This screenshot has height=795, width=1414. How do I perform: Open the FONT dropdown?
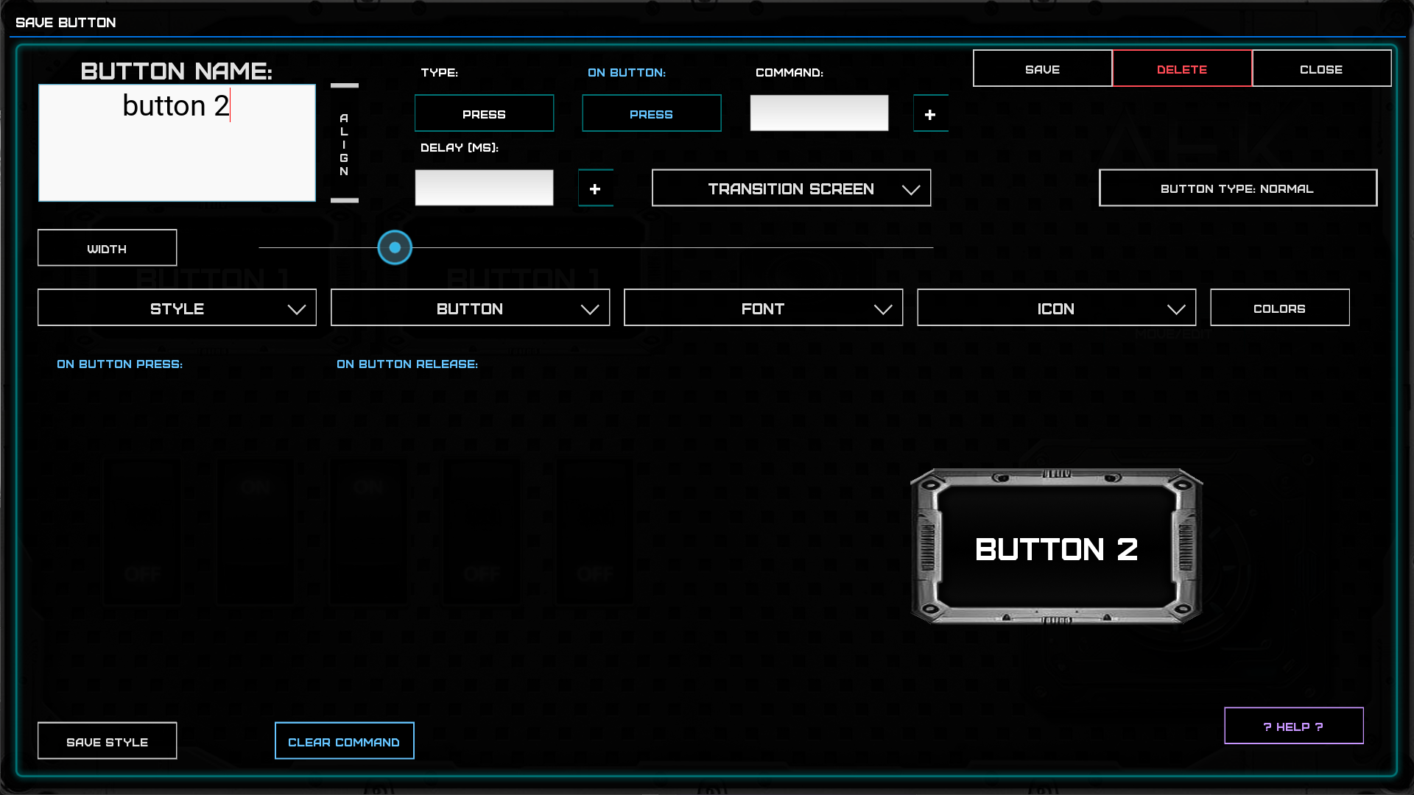click(763, 308)
